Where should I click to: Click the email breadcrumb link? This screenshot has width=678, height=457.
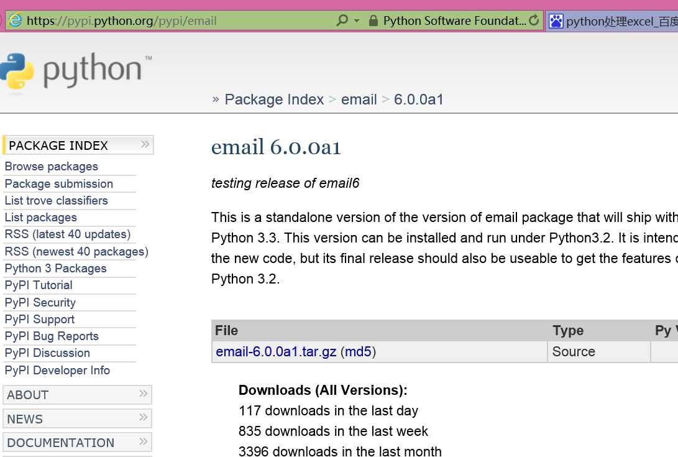point(359,99)
